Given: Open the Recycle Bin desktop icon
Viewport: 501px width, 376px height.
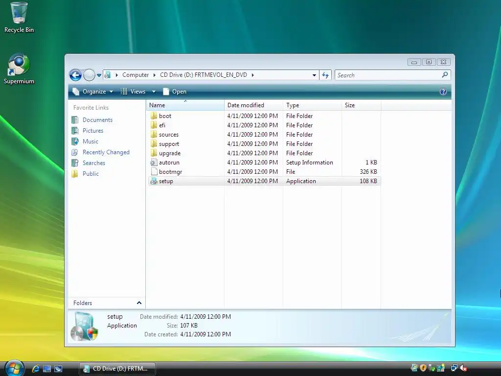Looking at the screenshot, I should (x=19, y=18).
